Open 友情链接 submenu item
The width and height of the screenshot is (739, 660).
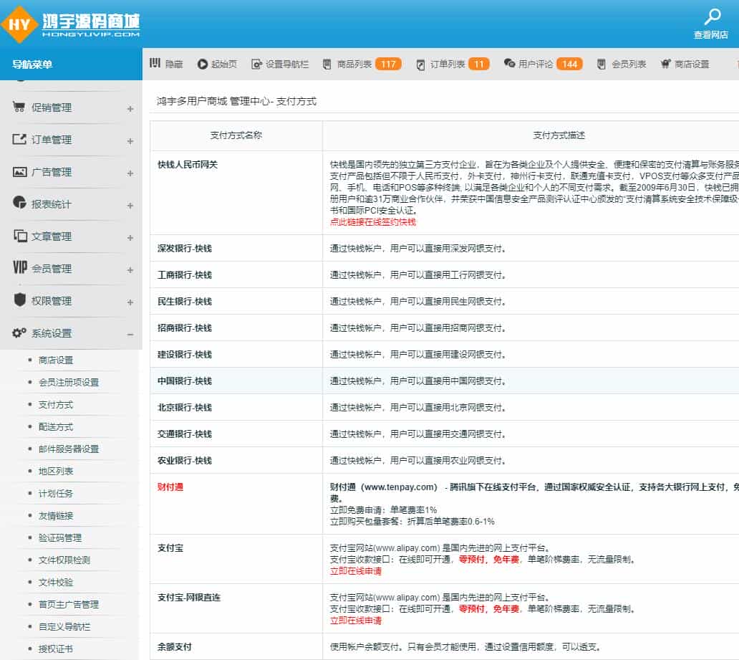[x=56, y=516]
